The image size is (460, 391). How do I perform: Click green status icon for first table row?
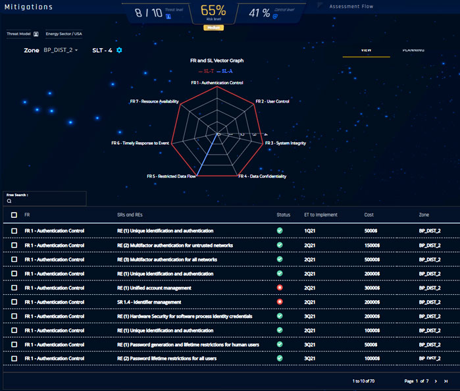coord(280,230)
